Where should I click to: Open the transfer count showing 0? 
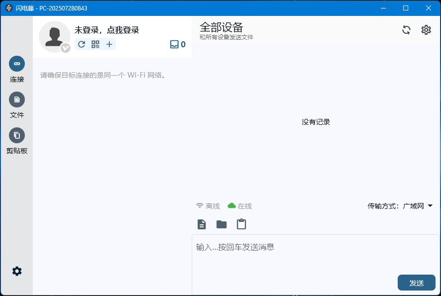pyautogui.click(x=177, y=44)
